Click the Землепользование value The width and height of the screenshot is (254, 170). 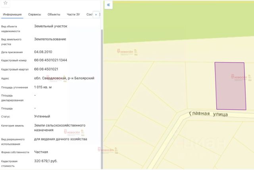pos(50,39)
